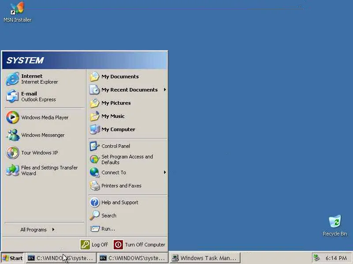The width and height of the screenshot is (353, 264).
Task: Click the Log Off key icon
Action: pos(85,245)
